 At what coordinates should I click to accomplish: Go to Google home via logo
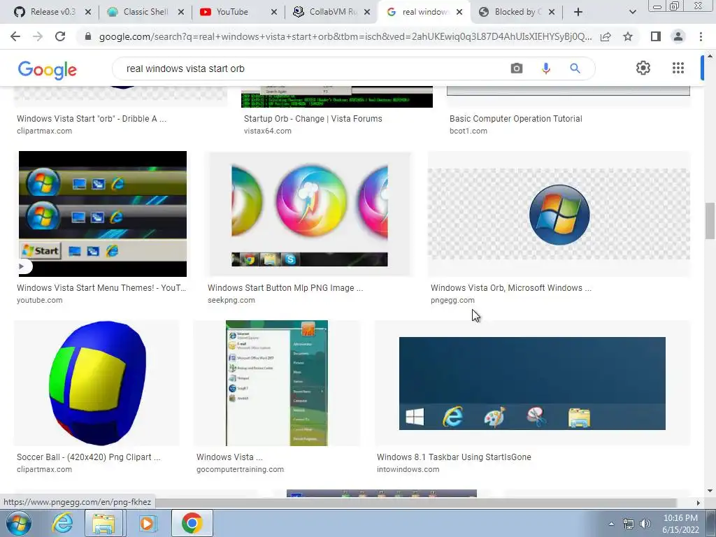[x=47, y=70]
